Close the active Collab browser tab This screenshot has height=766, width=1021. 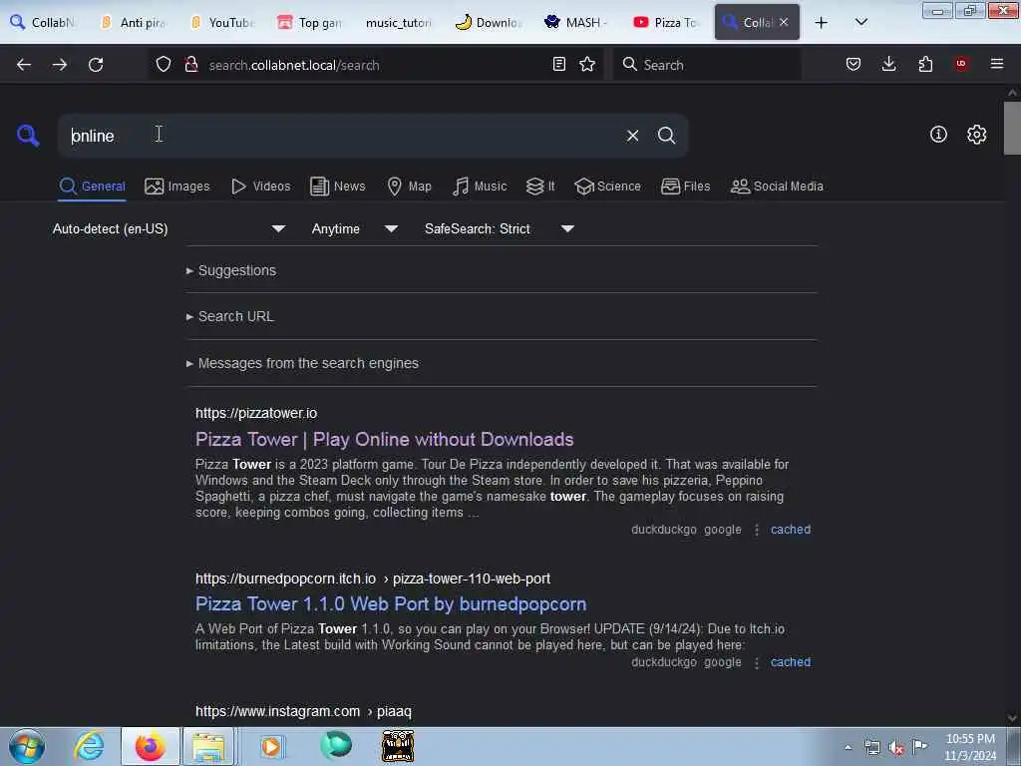tap(784, 22)
